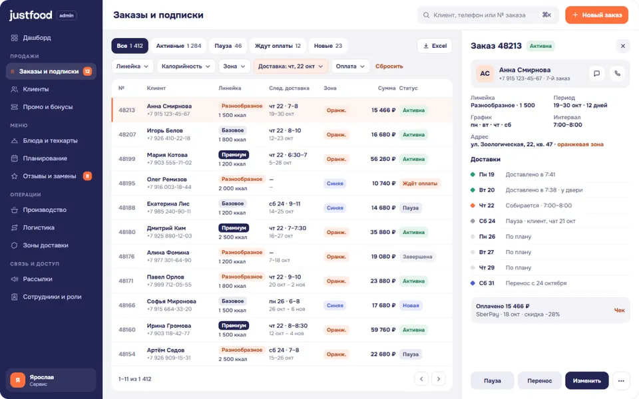
Task: Click the Изменить button for order 48213
Action: click(587, 380)
